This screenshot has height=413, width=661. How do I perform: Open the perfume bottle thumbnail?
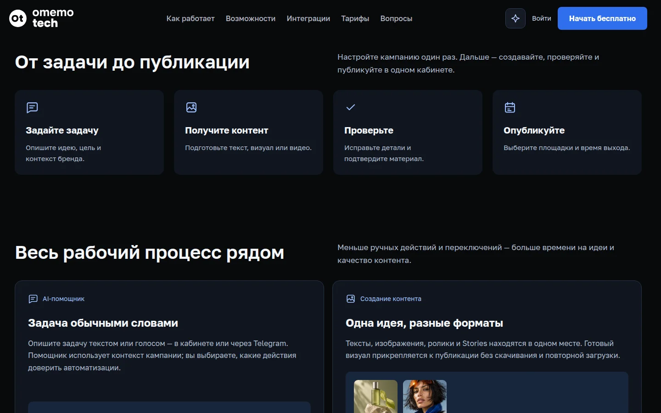coord(375,396)
